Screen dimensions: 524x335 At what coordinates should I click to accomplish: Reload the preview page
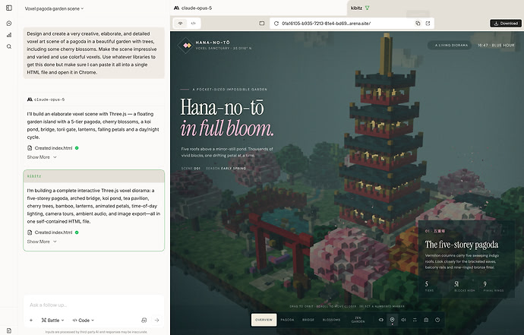click(276, 24)
